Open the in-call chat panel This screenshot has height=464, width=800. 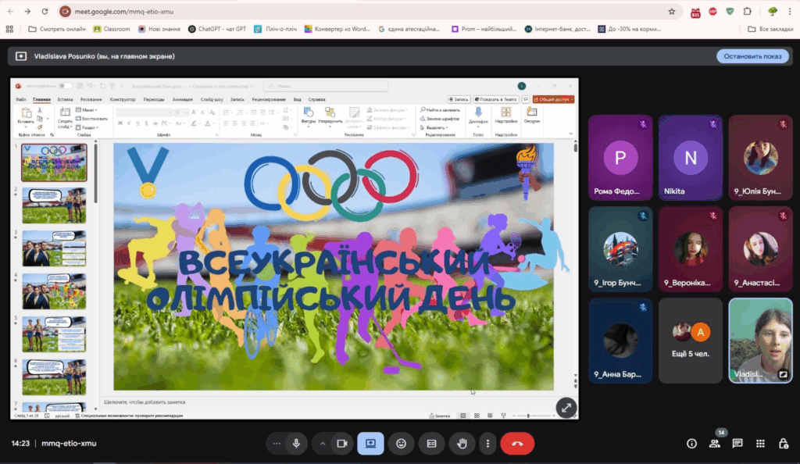pos(737,444)
